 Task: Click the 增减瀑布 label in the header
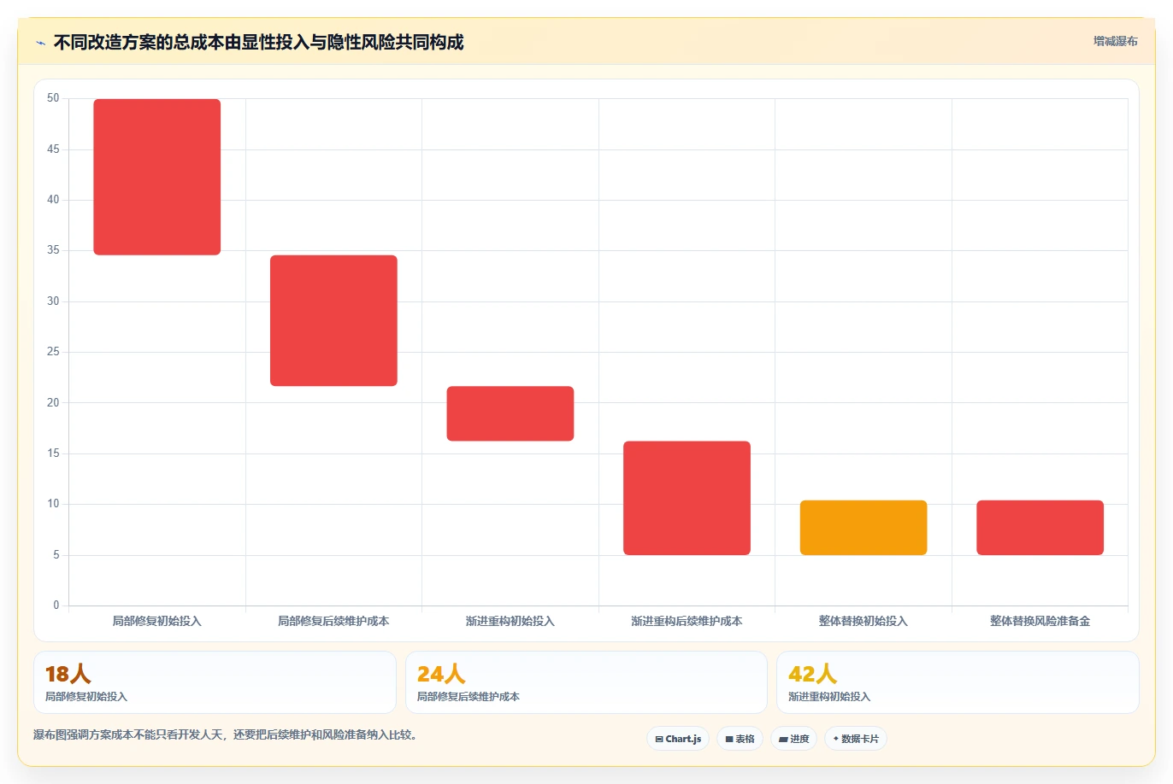pyautogui.click(x=1115, y=41)
